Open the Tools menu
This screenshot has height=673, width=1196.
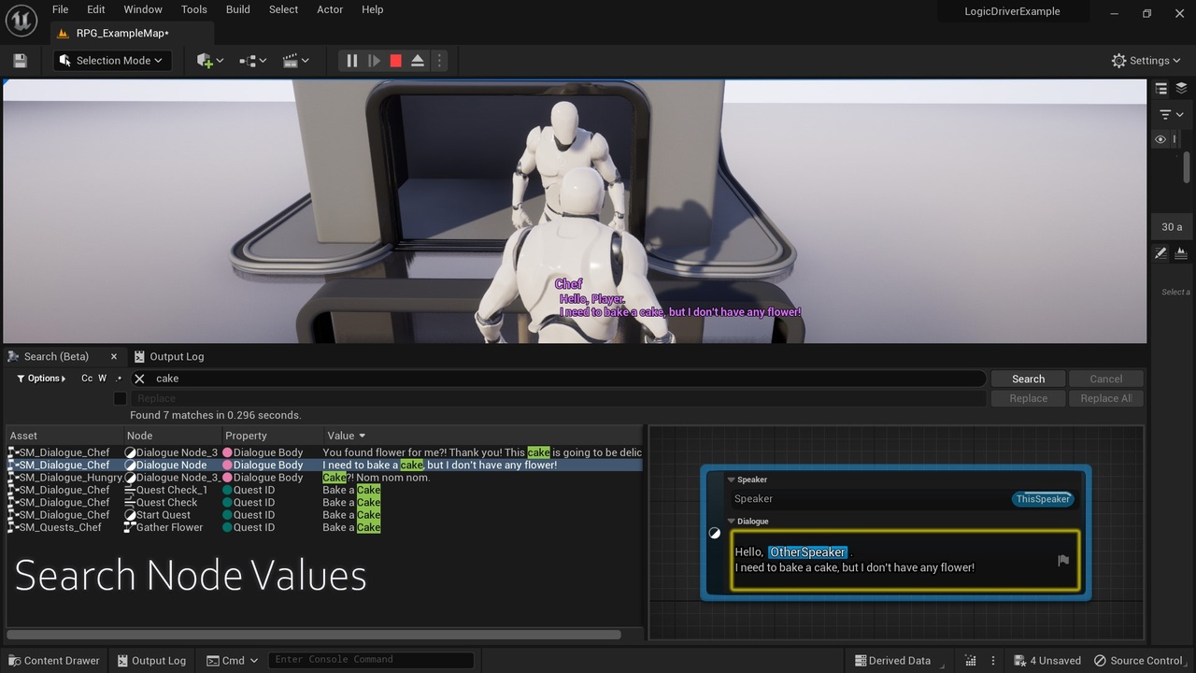click(x=193, y=9)
